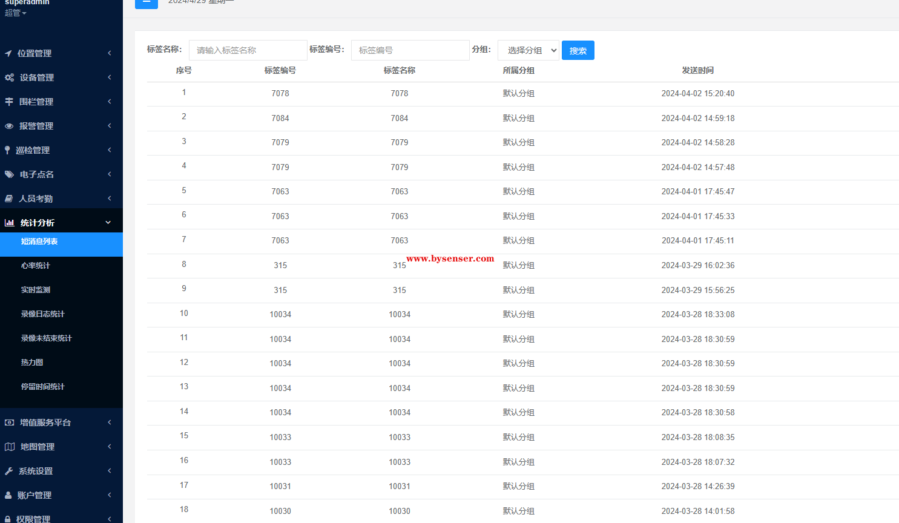The width and height of the screenshot is (899, 523).
Task: Open the 选择分组 group dropdown
Action: pyautogui.click(x=529, y=50)
